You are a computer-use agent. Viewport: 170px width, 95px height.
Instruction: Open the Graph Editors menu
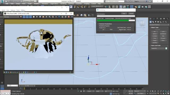[54, 4]
